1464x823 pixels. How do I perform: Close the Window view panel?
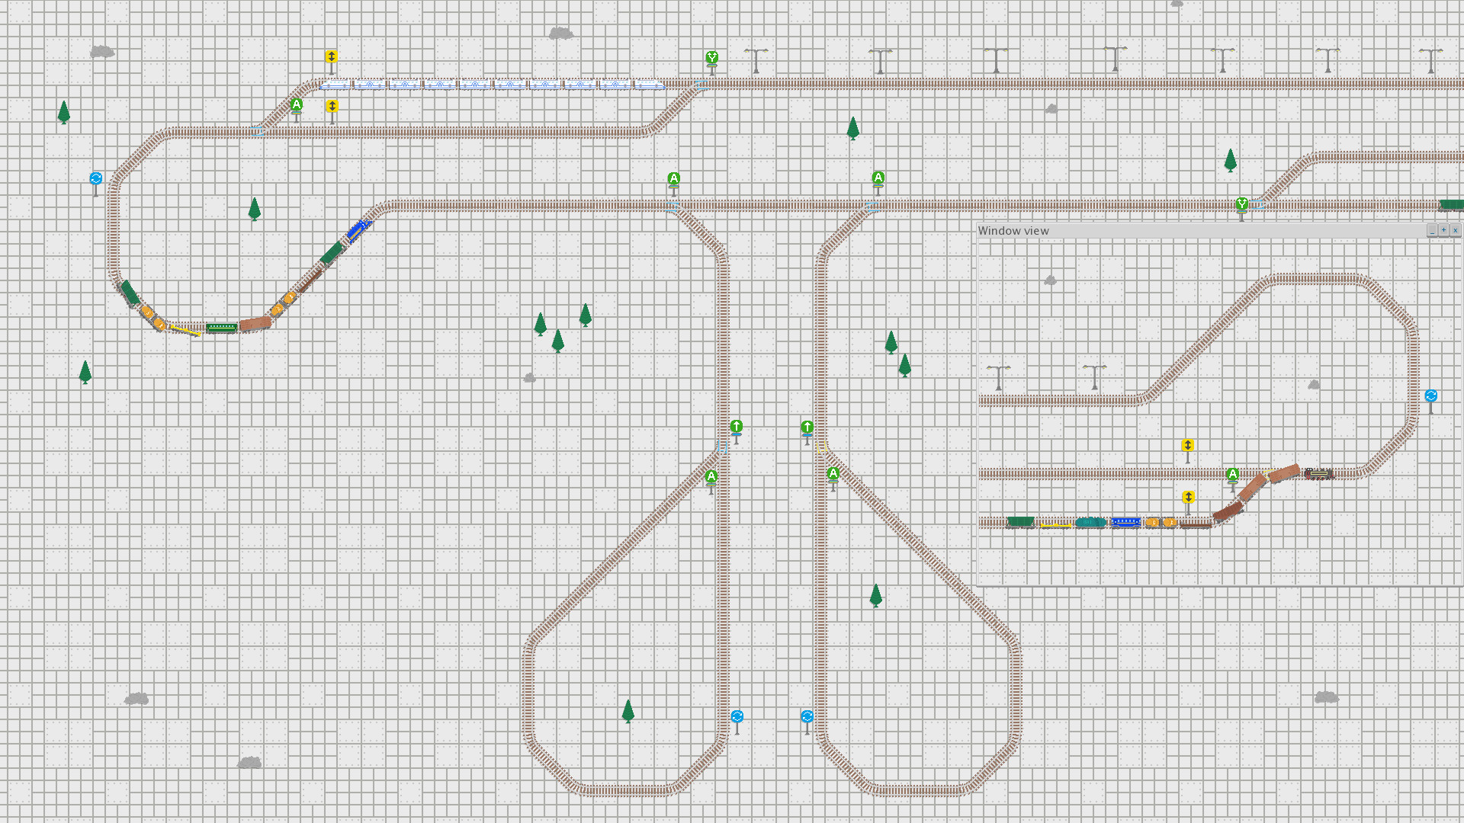1455,230
